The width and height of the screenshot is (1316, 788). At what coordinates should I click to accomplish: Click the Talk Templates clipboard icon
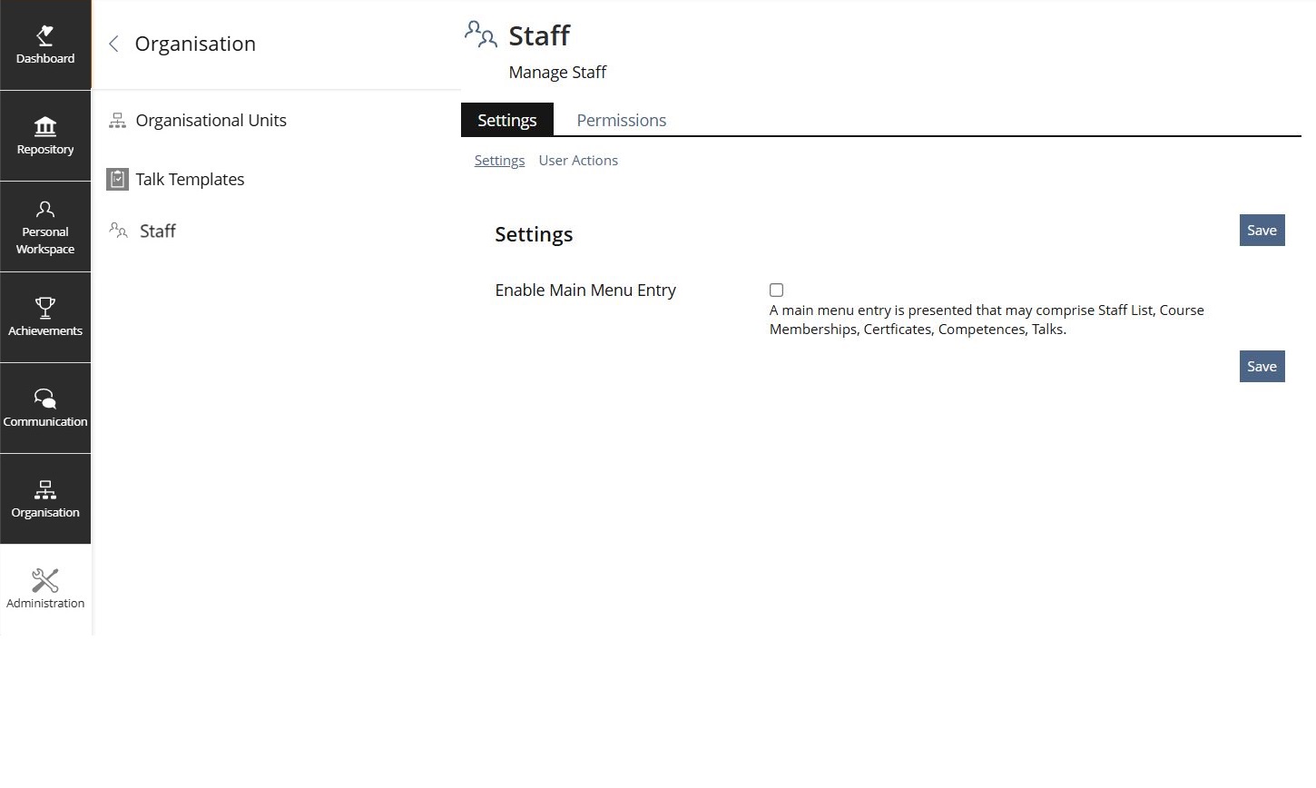pos(117,179)
